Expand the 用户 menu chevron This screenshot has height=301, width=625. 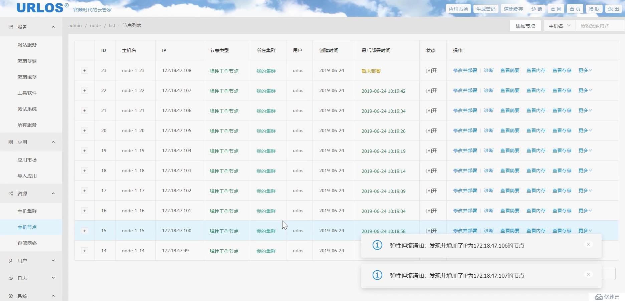click(53, 261)
